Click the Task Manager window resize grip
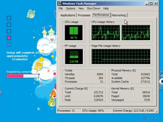The width and height of the screenshot is (163, 122). 157,111
